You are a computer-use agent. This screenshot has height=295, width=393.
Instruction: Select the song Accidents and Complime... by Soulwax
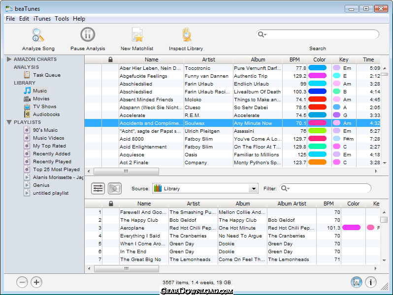coord(232,123)
